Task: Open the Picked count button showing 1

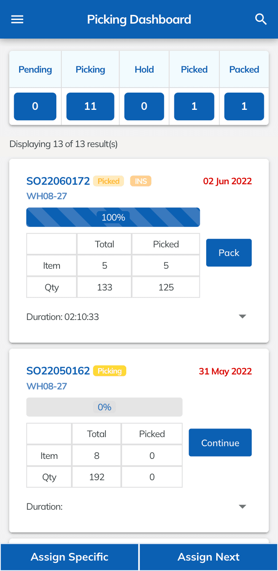Action: click(x=194, y=106)
